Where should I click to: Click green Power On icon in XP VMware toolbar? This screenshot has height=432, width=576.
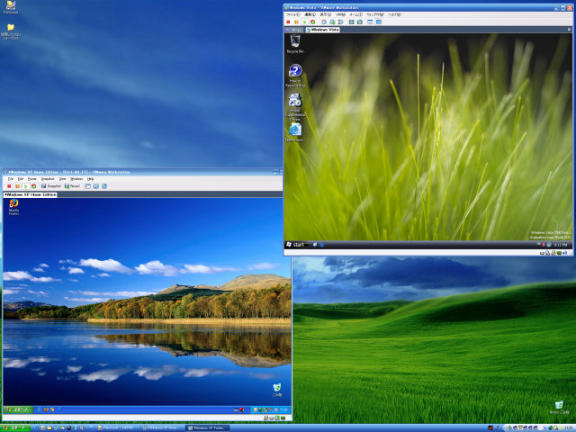coord(25,186)
